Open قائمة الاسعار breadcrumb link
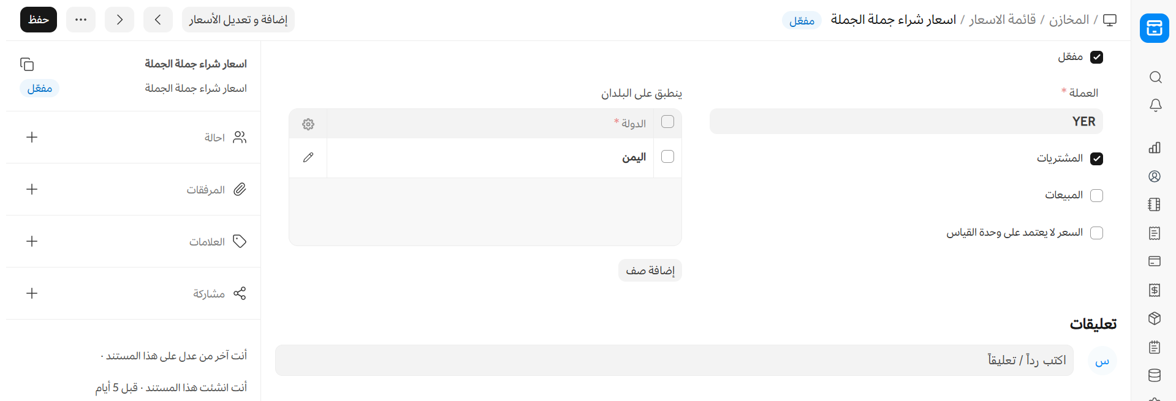 pos(1003,20)
